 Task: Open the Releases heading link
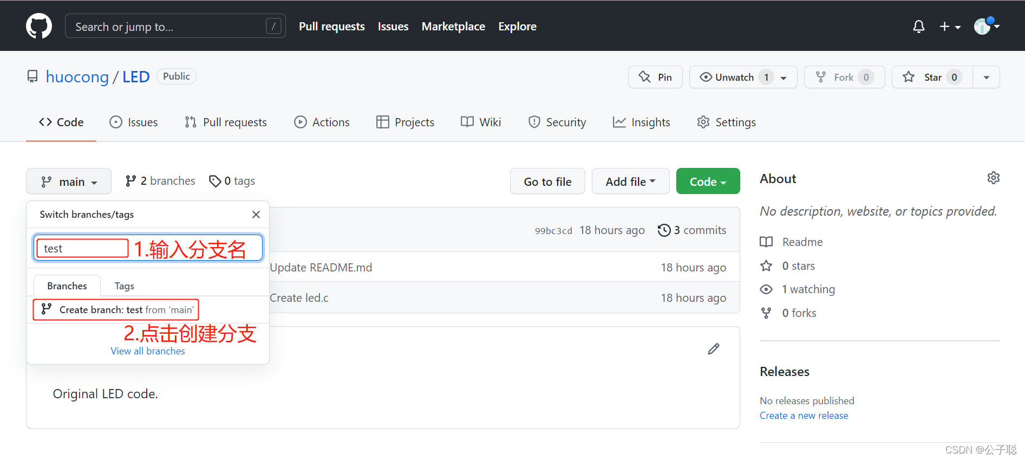point(785,372)
